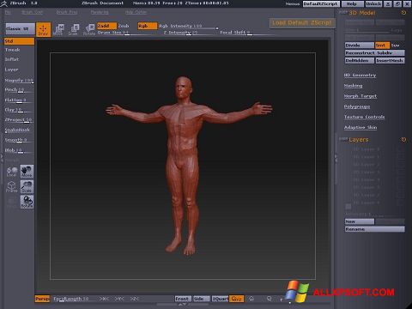Image resolution: width=412 pixels, height=309 pixels.
Task: Click the navigation Rotate icon in left panel
Action: (x=27, y=202)
